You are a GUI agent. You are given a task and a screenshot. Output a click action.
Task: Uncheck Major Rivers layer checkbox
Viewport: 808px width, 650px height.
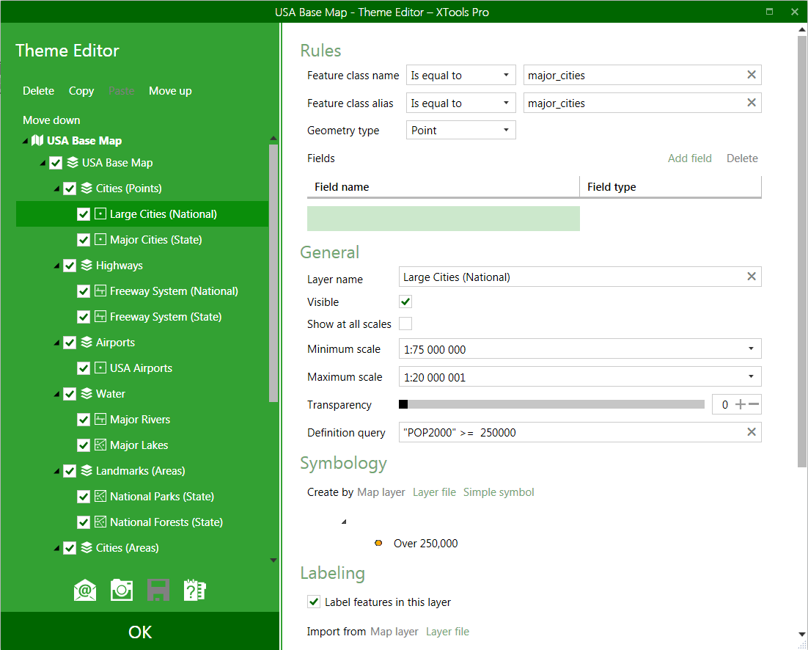coord(84,420)
